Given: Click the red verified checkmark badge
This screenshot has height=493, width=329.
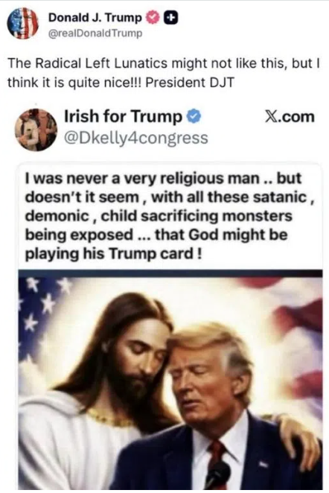Looking at the screenshot, I should click(153, 18).
